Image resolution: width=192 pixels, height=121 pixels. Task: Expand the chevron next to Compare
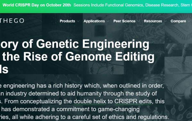pos(189,21)
